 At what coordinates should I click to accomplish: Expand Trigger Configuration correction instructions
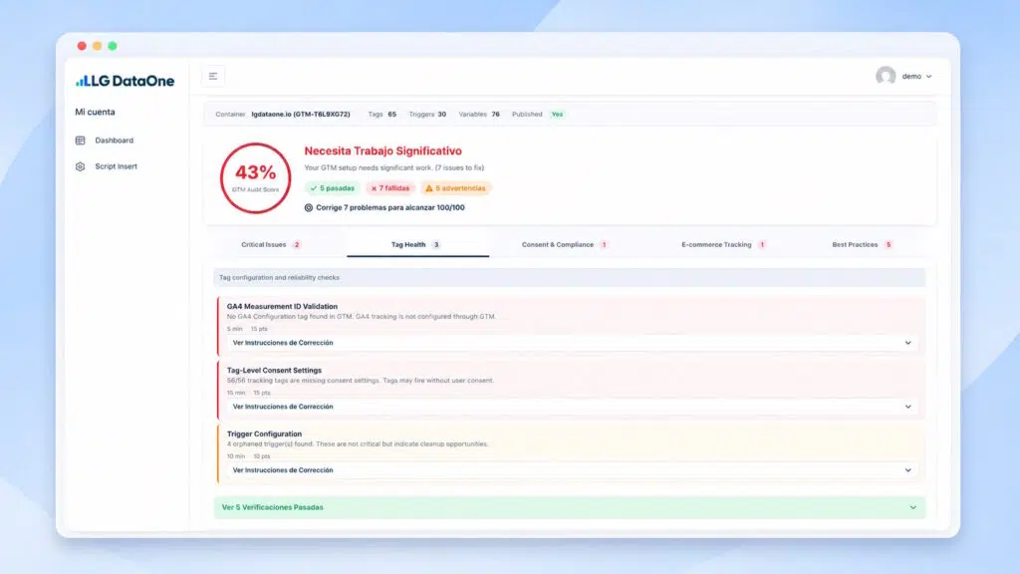tap(571, 470)
